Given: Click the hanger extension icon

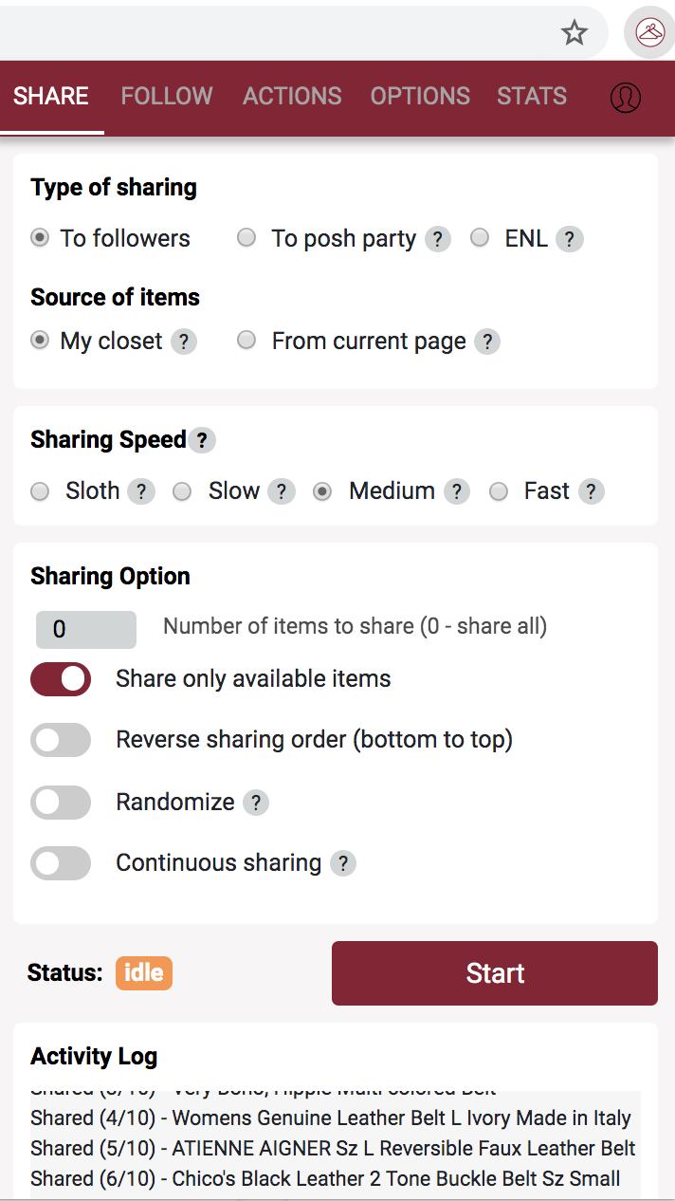Looking at the screenshot, I should coord(649,34).
